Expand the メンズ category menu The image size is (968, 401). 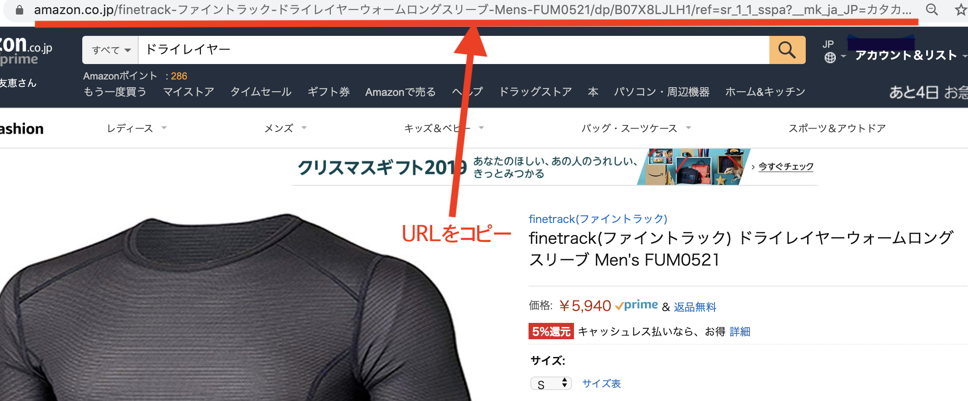[285, 128]
